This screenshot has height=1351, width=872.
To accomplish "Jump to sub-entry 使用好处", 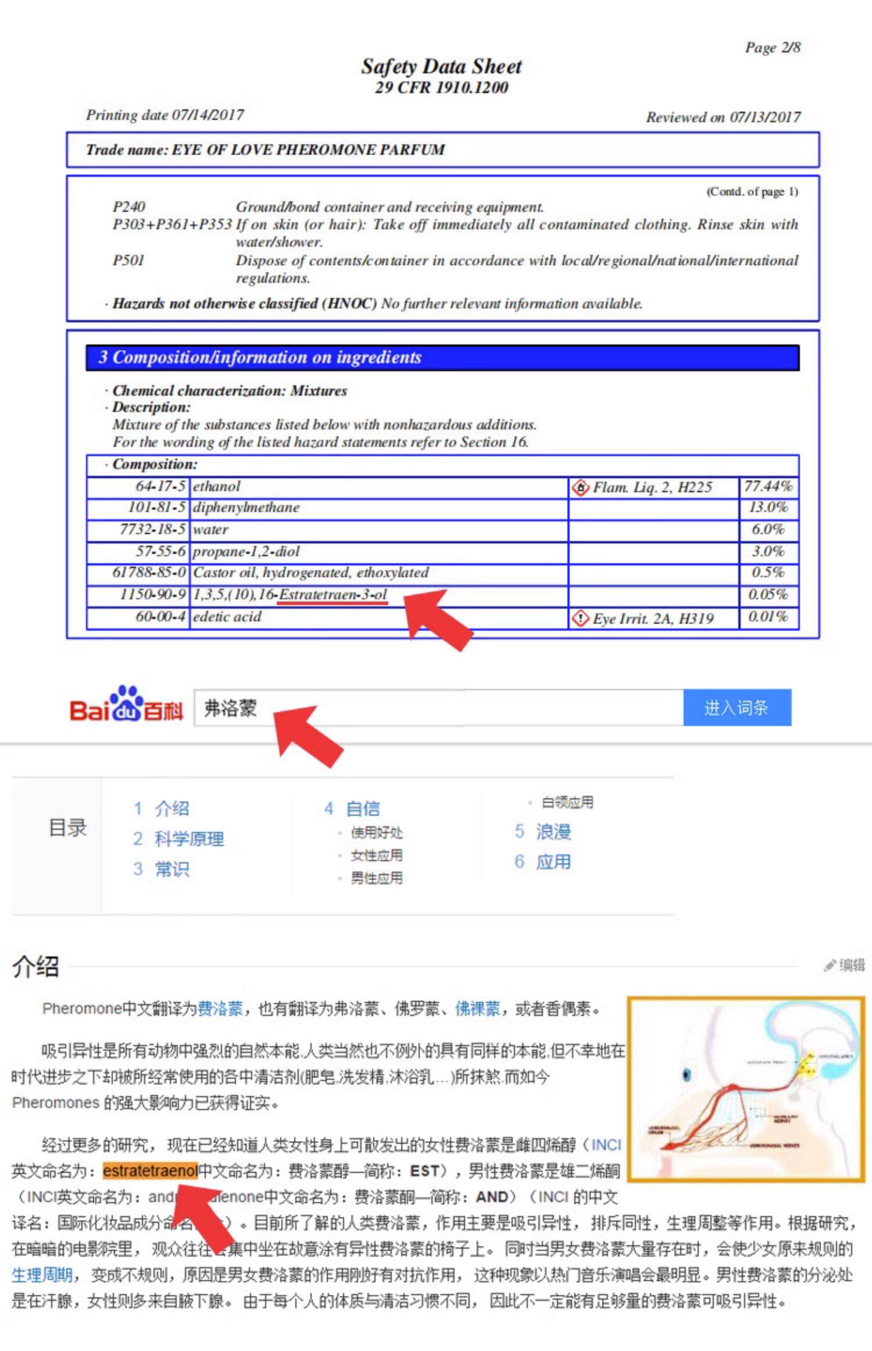I will click(376, 833).
